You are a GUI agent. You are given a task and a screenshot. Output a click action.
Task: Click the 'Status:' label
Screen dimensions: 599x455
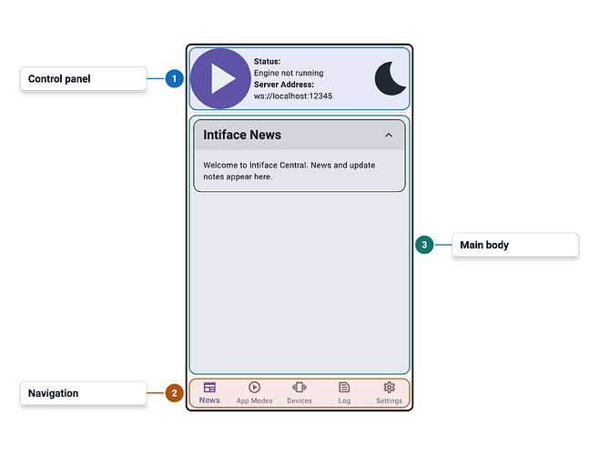[x=267, y=62]
